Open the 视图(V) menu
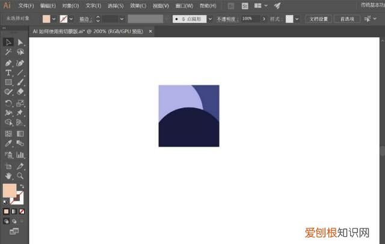The height and width of the screenshot is (244, 385). pyautogui.click(x=161, y=5)
